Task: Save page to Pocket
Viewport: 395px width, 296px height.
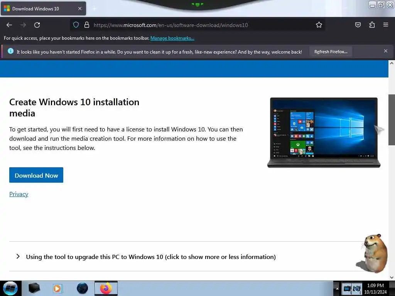Action: click(x=358, y=25)
